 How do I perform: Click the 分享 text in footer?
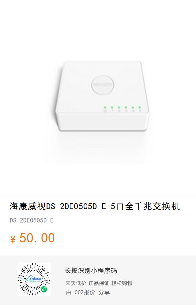click(104, 292)
